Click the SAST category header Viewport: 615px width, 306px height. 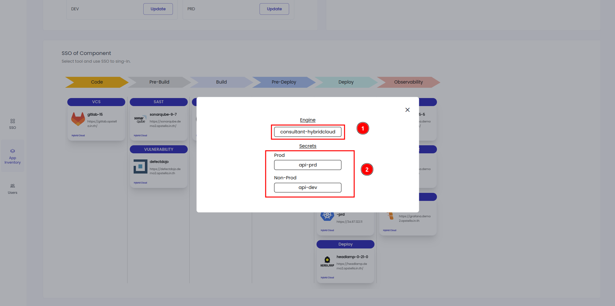tap(159, 102)
